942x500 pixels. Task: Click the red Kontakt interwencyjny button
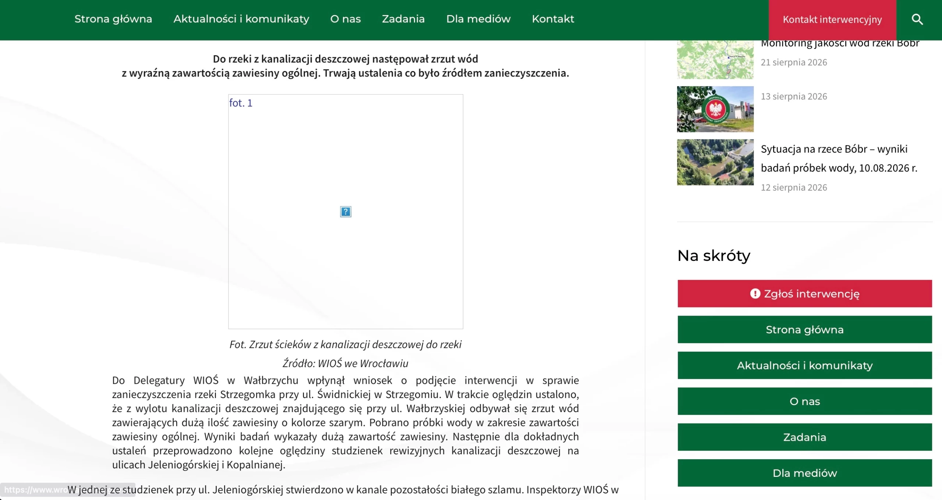832,20
